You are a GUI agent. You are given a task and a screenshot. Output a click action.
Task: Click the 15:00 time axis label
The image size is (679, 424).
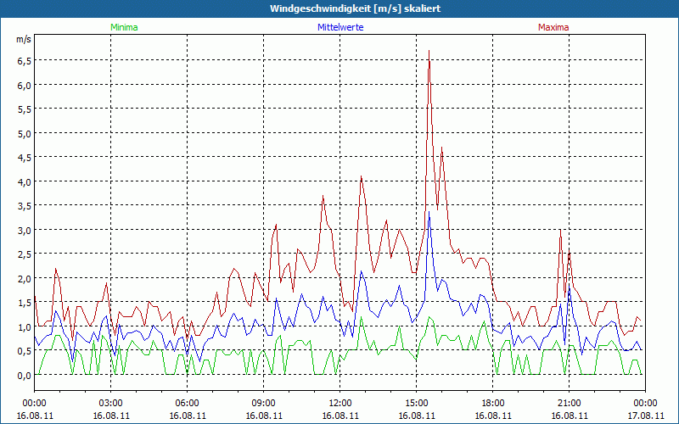416,404
